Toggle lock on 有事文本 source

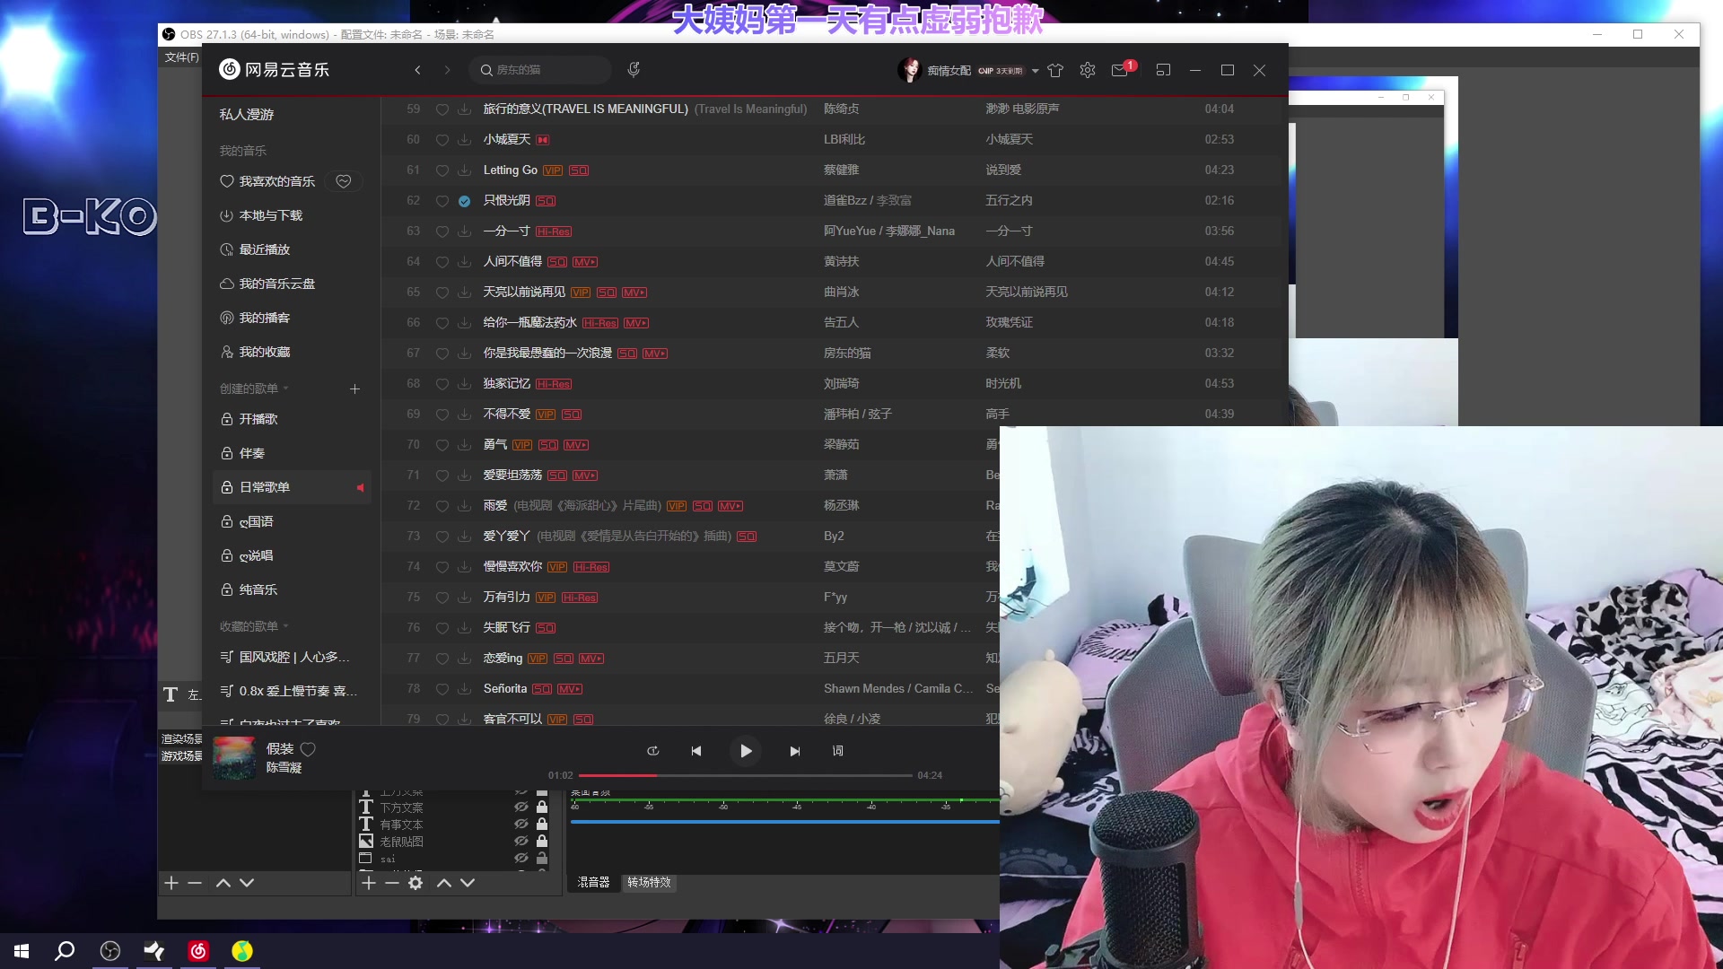(x=542, y=825)
